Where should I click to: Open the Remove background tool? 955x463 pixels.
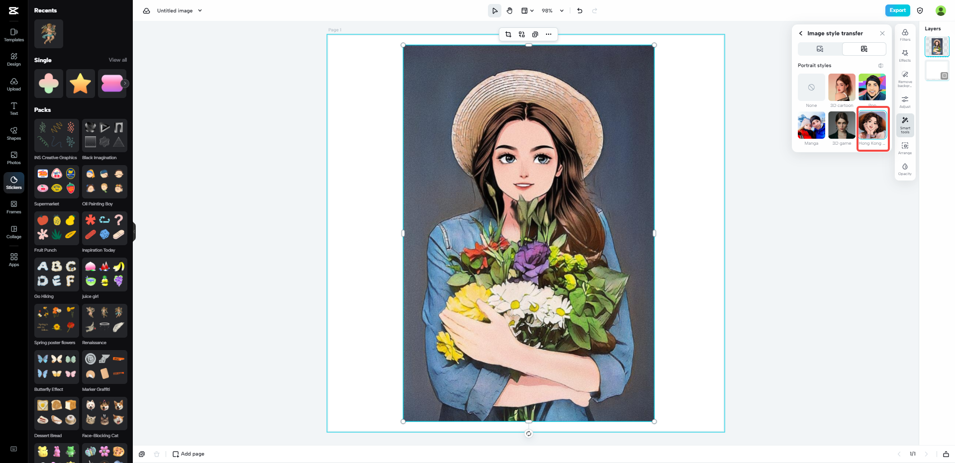(905, 79)
